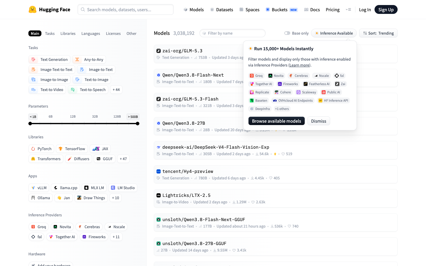
Task: Toggle the Base only switch
Action: coord(287,33)
